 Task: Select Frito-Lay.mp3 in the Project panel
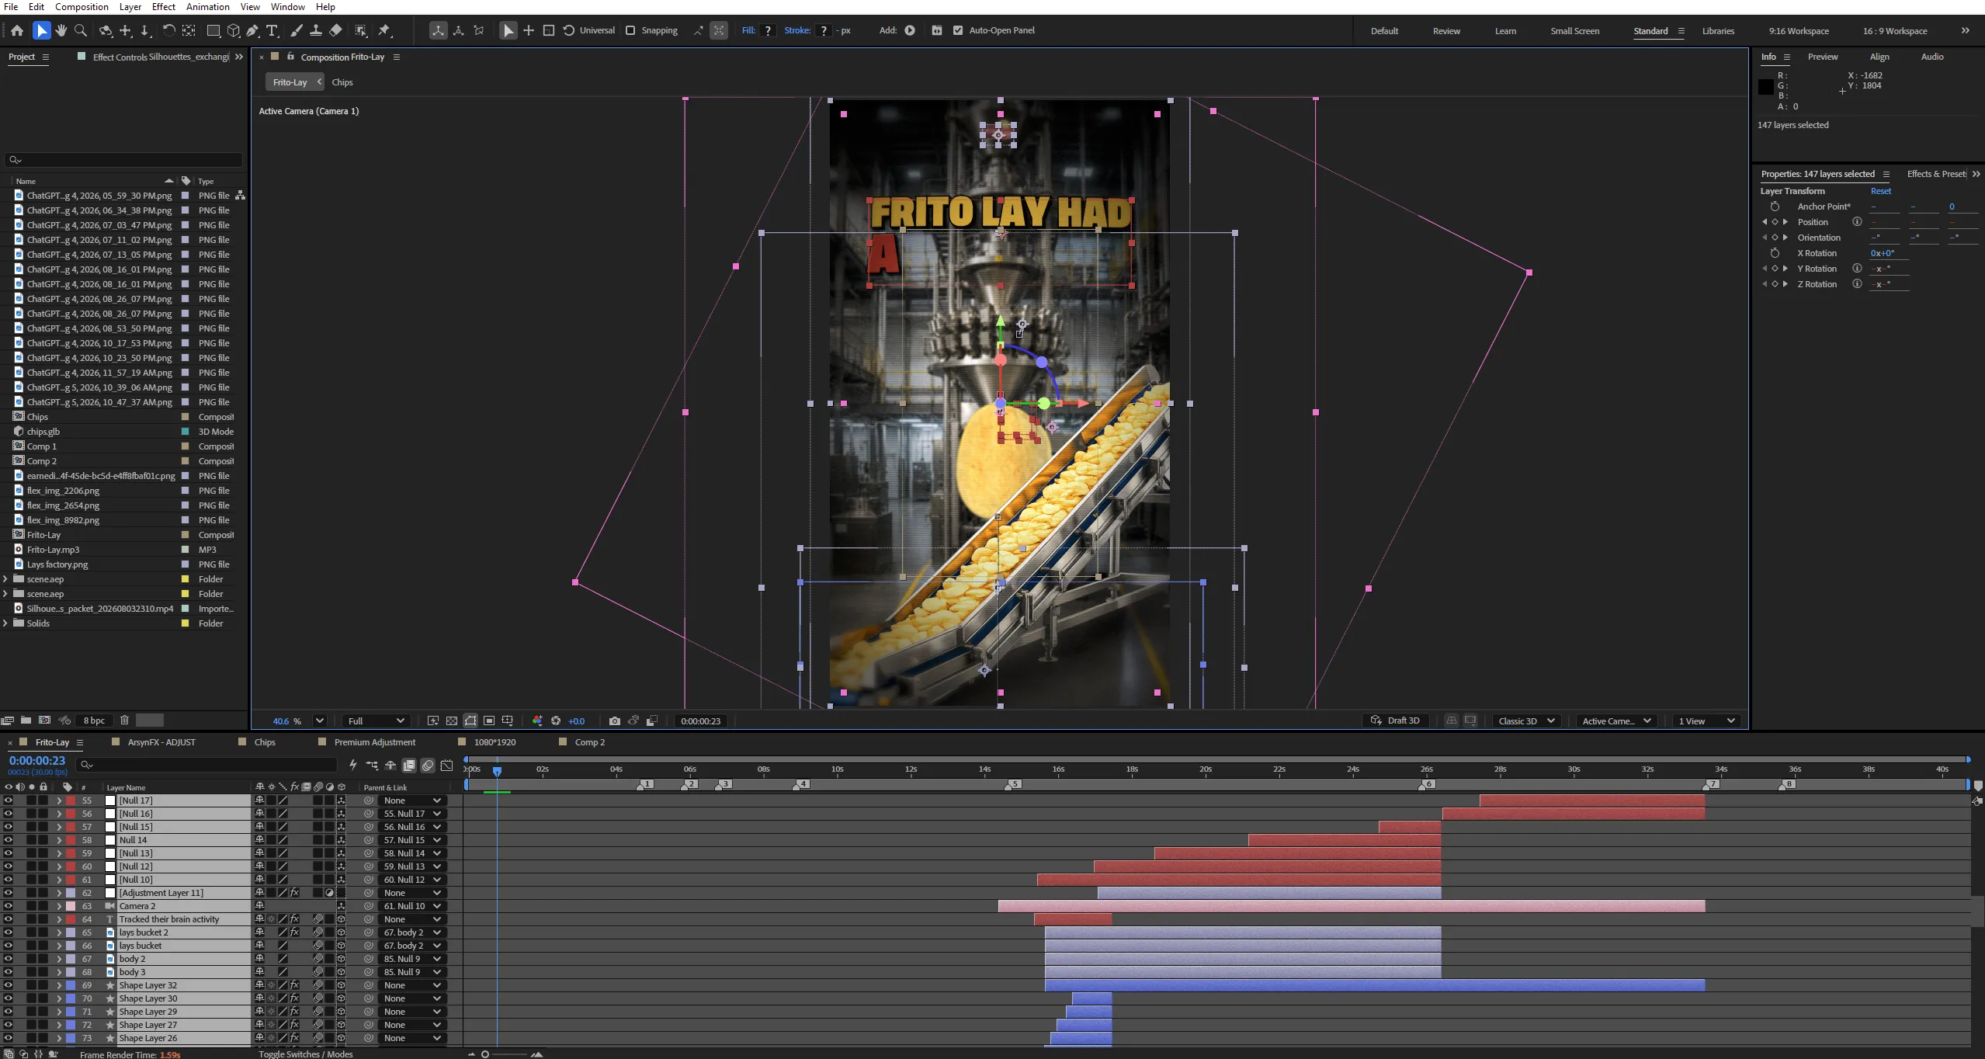pyautogui.click(x=53, y=550)
